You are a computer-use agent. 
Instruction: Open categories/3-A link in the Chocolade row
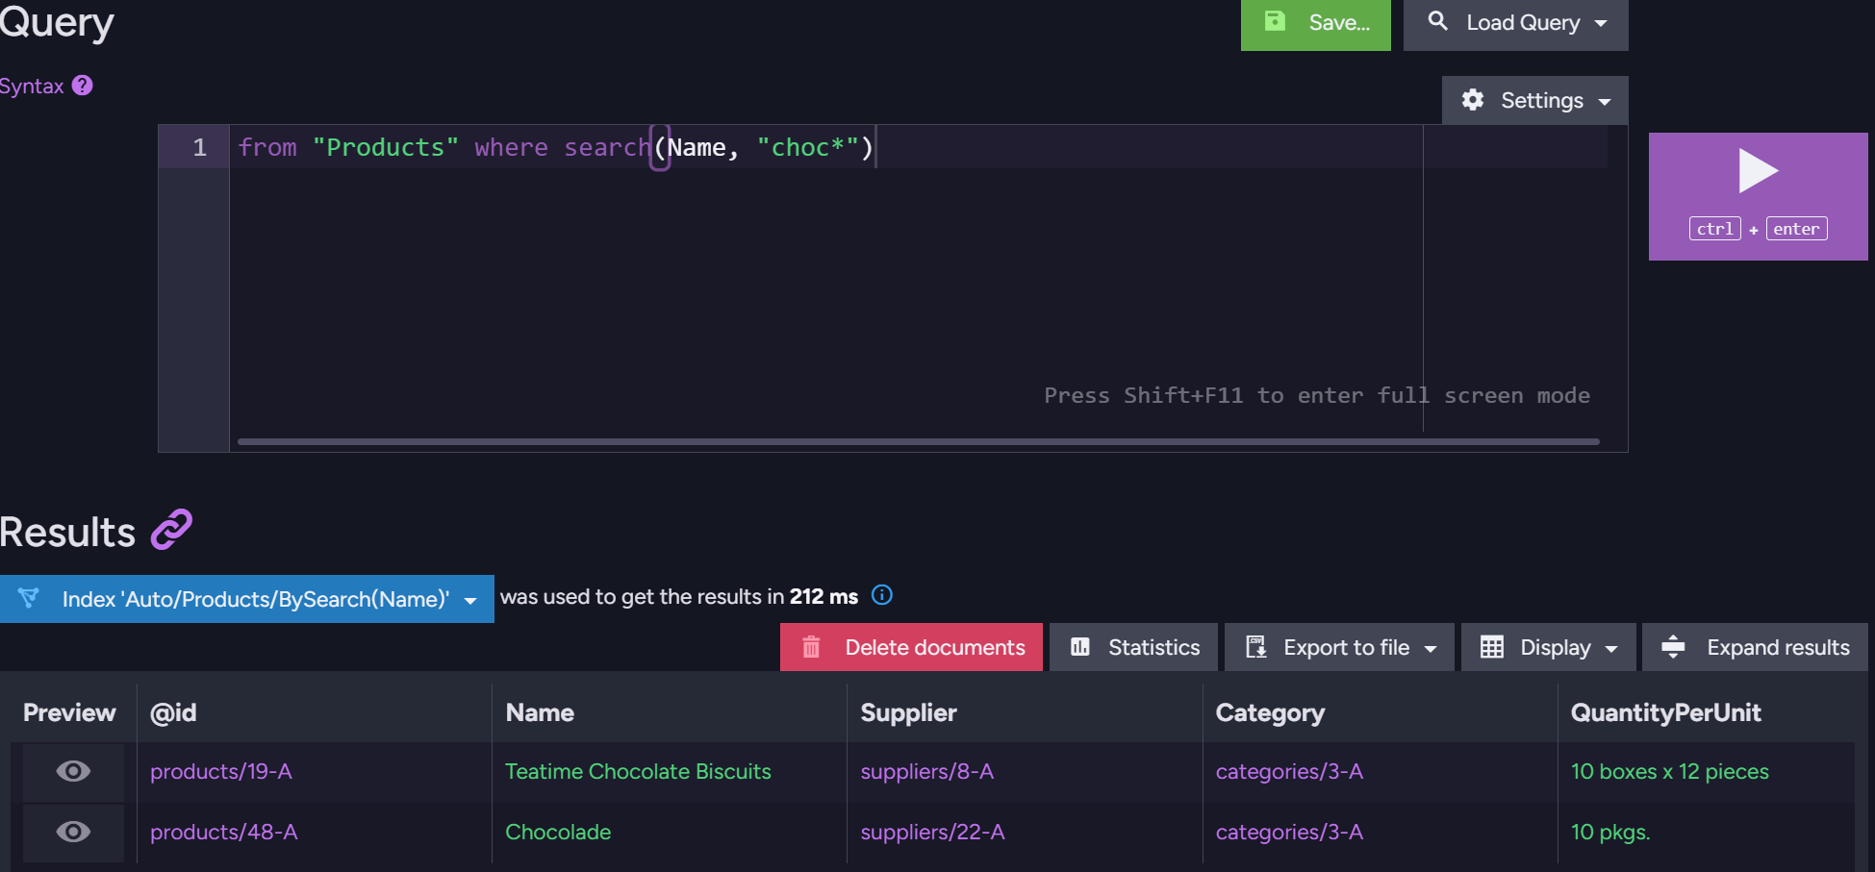tap(1289, 832)
